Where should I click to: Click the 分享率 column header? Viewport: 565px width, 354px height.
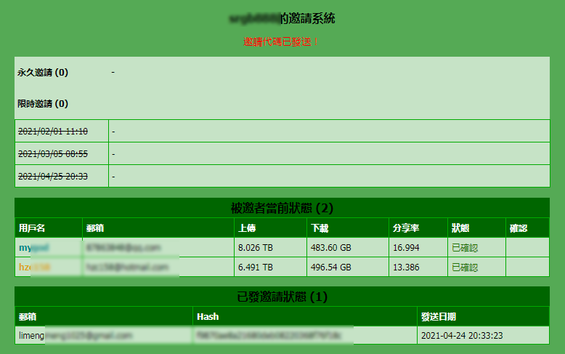click(406, 228)
